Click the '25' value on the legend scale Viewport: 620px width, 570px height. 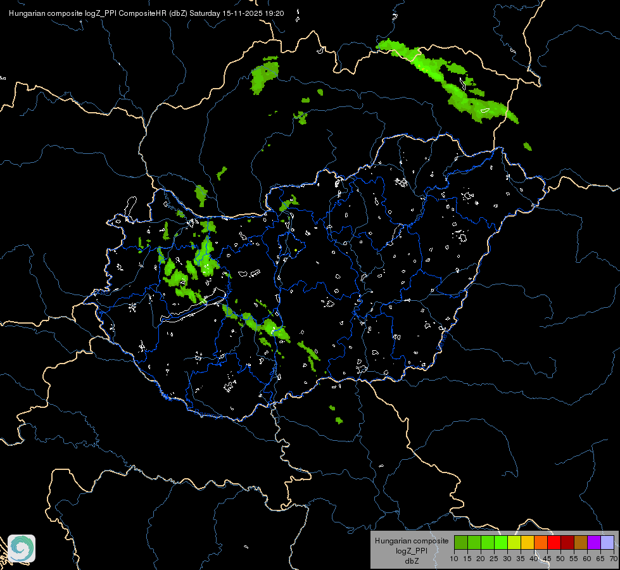click(494, 559)
